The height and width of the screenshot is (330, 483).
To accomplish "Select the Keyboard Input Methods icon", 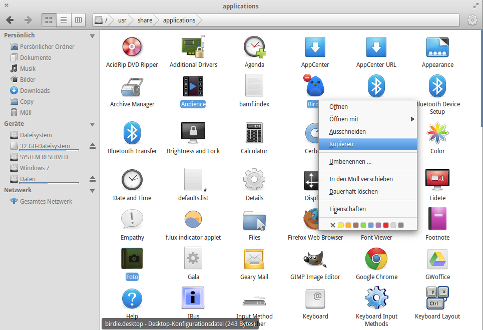I will (x=376, y=298).
